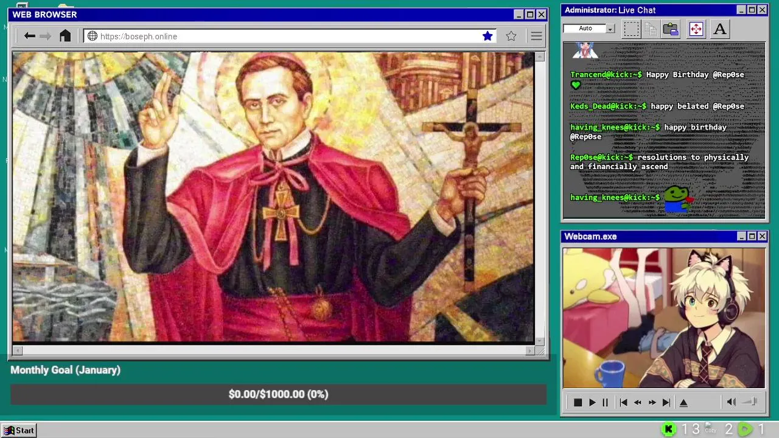Viewport: 779px width, 438px height.
Task: Click the Cozy icon in taskbar tray
Action: point(710,428)
